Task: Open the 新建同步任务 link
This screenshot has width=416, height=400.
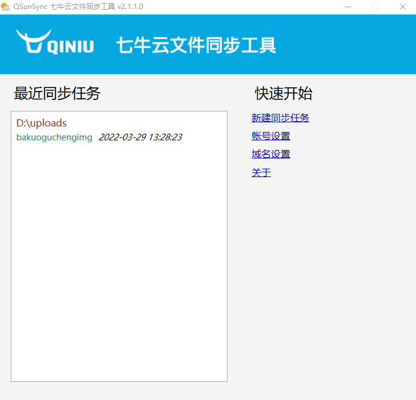Action: click(280, 118)
